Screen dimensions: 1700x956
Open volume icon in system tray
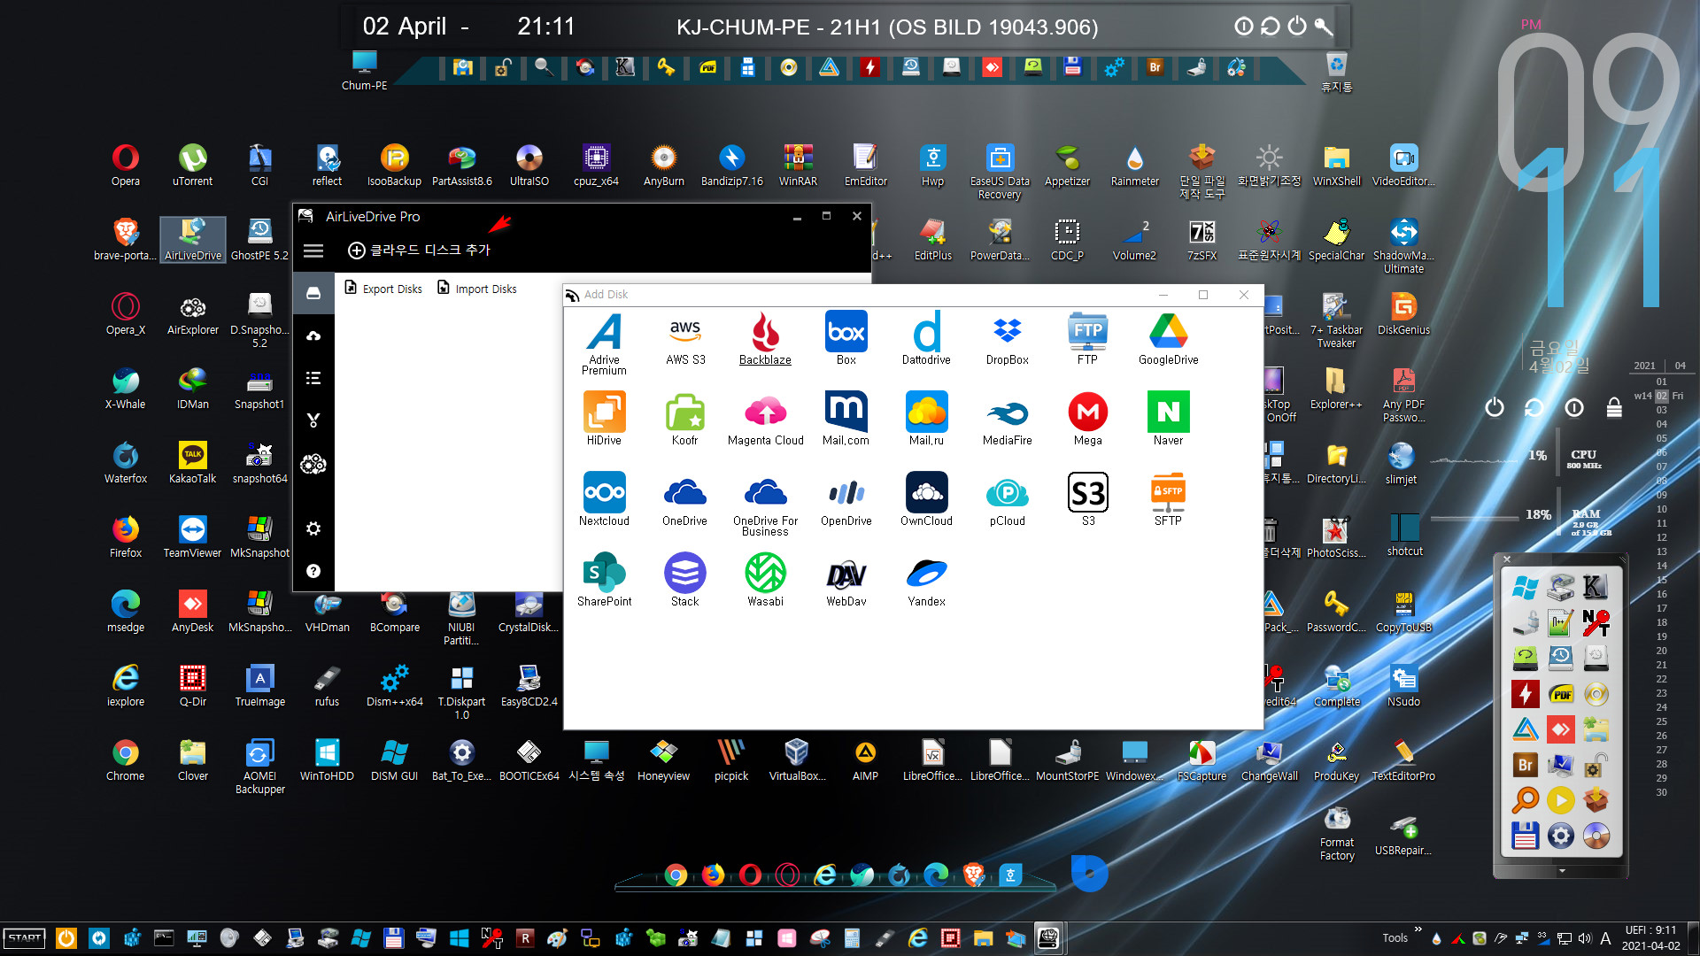[1584, 938]
